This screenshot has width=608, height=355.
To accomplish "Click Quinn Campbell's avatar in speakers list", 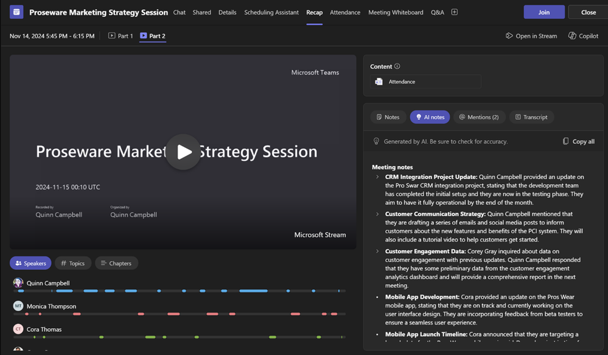I will pyautogui.click(x=18, y=283).
